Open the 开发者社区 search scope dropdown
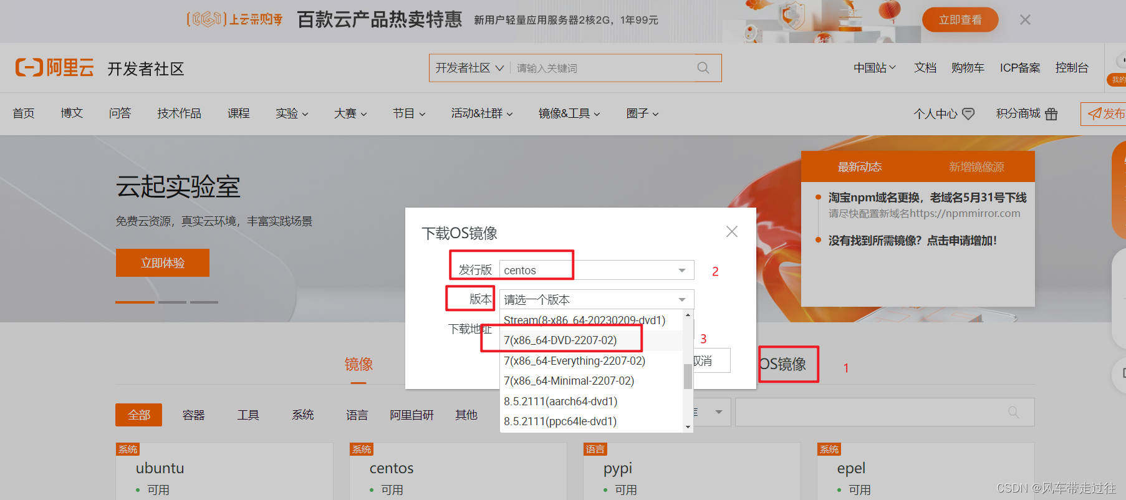Image resolution: width=1126 pixels, height=500 pixels. click(469, 68)
